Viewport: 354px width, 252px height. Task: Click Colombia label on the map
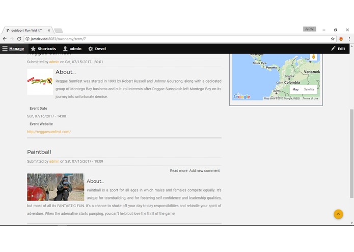point(292,83)
